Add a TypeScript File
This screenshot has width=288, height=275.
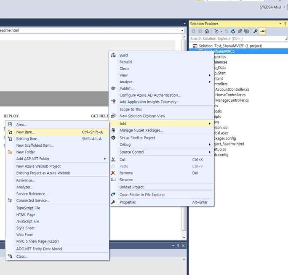(28, 208)
